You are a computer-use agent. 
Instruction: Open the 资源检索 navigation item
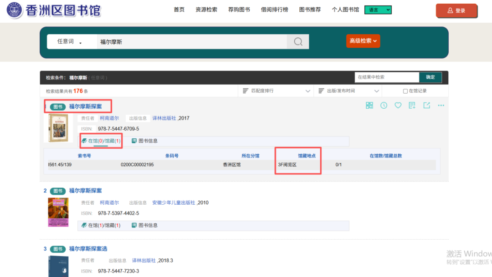tap(206, 10)
